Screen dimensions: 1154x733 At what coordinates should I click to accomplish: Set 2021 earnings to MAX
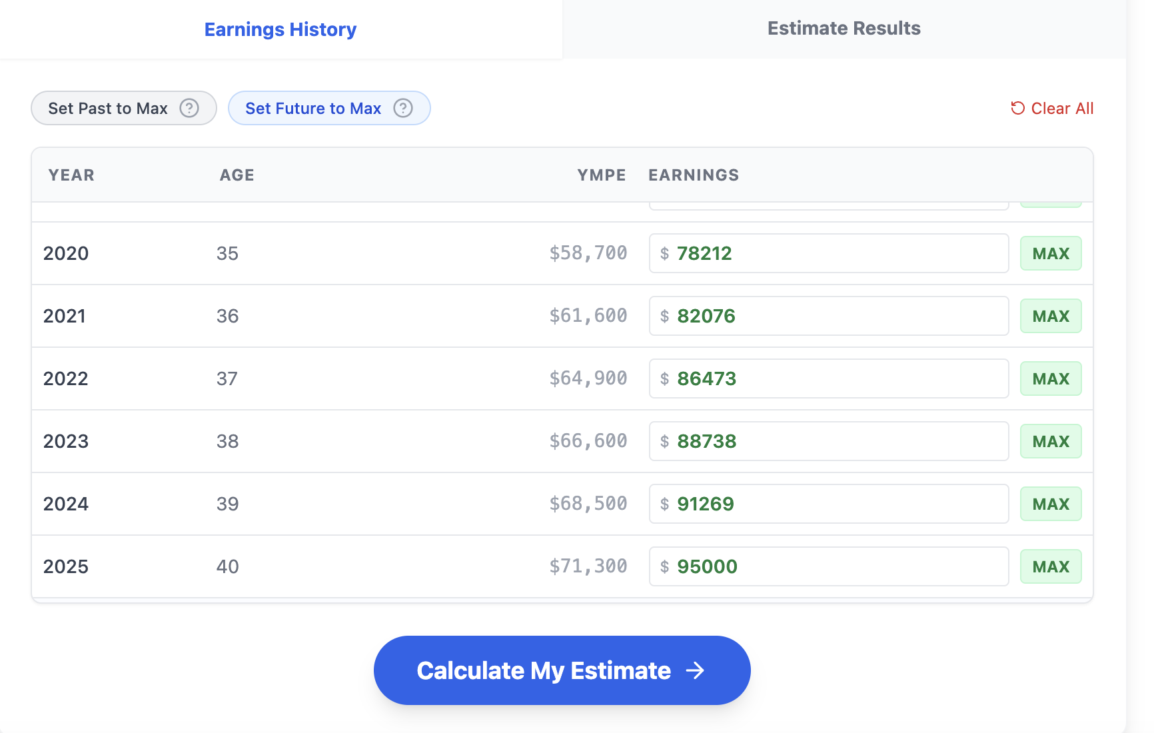[1051, 316]
